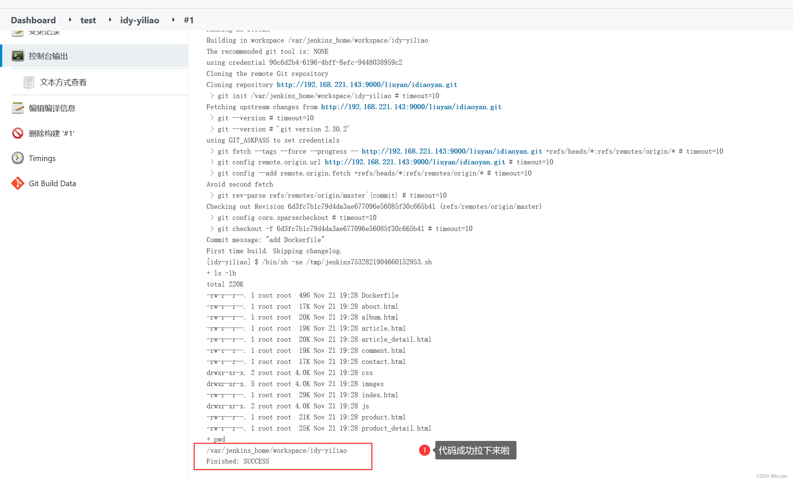This screenshot has width=793, height=482.
Task: Click the 'Avoid second fetch' line
Action: click(240, 184)
